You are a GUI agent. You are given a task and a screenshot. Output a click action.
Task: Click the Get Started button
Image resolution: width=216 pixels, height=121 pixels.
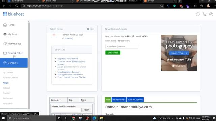pos(113,53)
